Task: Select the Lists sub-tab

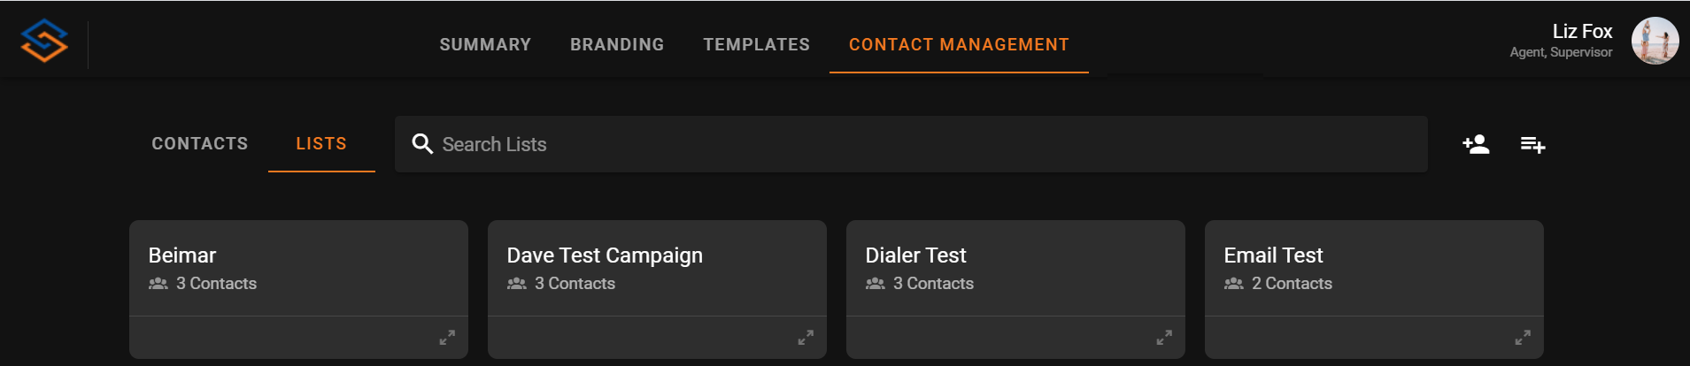Action: (321, 143)
